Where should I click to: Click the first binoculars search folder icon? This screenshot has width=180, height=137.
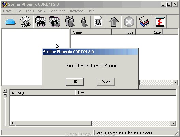[41, 22]
